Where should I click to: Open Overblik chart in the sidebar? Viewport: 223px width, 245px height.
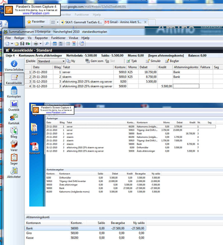click(14, 106)
